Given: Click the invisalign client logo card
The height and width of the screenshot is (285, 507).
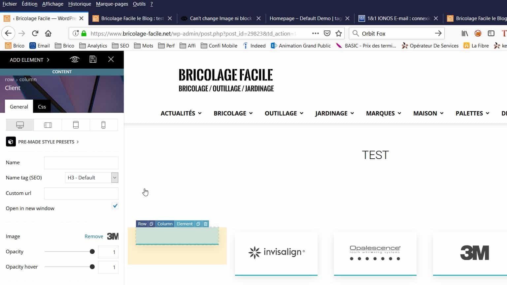Looking at the screenshot, I should pyautogui.click(x=276, y=253).
